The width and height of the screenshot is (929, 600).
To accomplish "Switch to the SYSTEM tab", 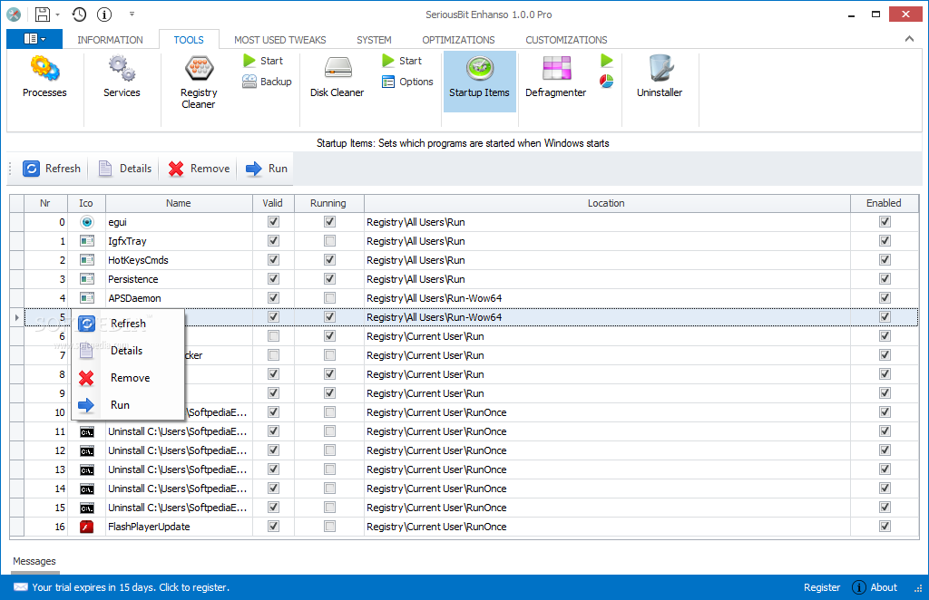I will pos(374,40).
